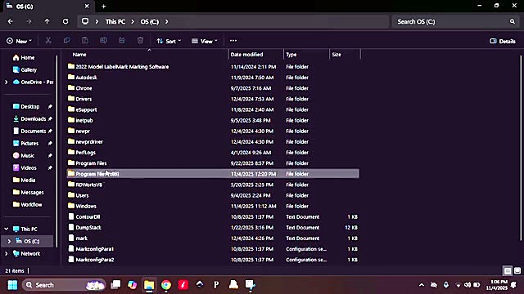Expand the OneDrive tree node
Screen dimensions: 524x294
pyautogui.click(x=7, y=82)
